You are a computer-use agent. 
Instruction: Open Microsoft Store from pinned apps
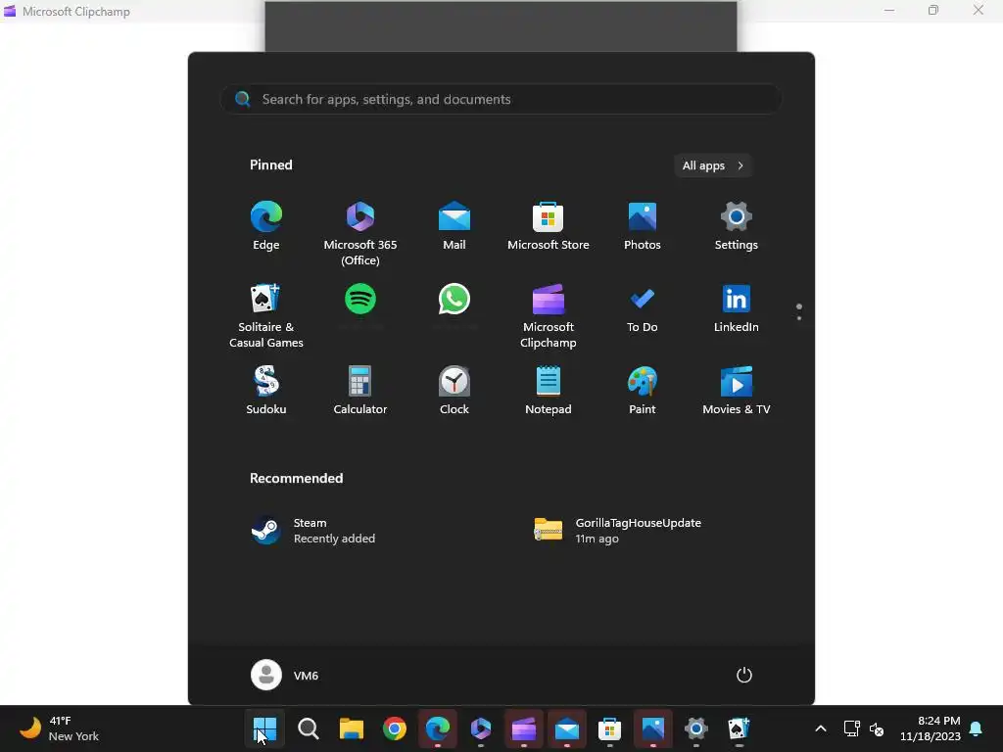coord(549,226)
